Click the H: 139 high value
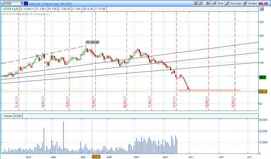Screen dimensions: 271x159 pos(53,9)
